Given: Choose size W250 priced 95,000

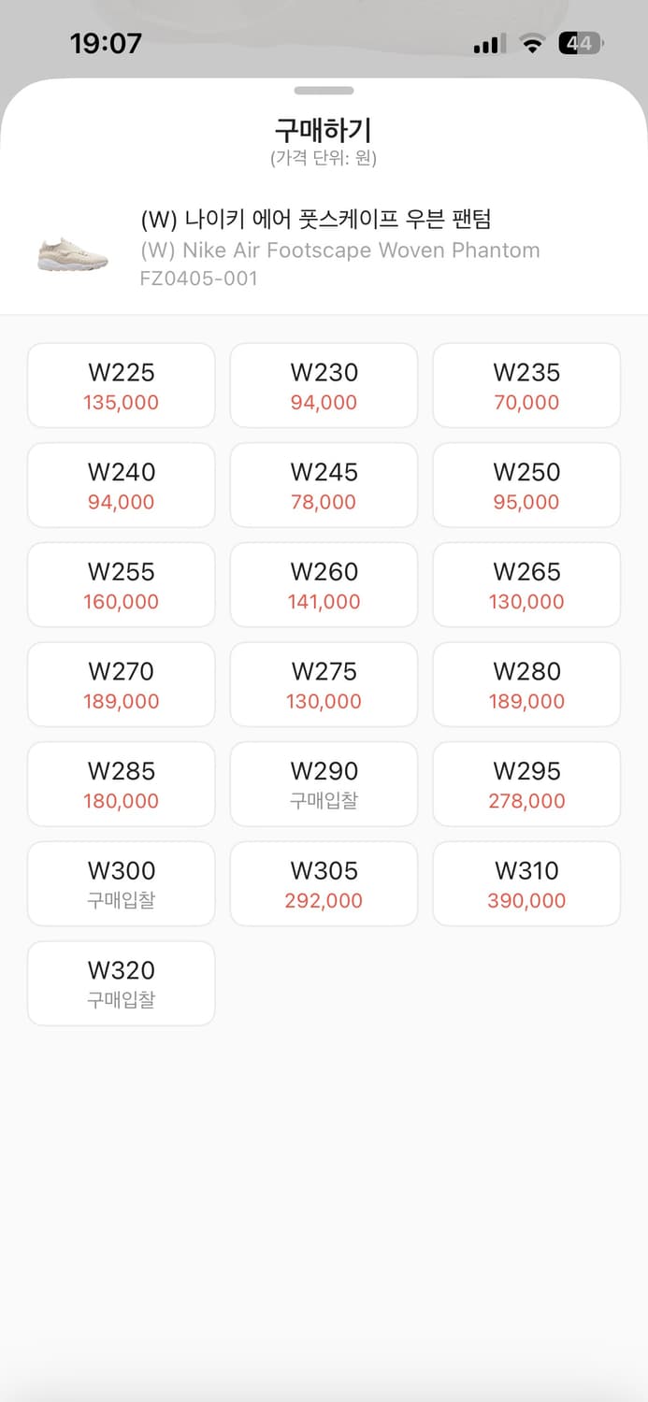Looking at the screenshot, I should pyautogui.click(x=526, y=485).
